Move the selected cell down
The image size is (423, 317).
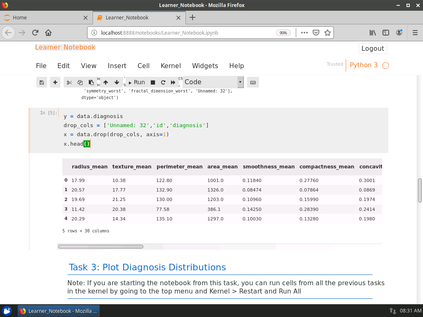click(x=116, y=83)
